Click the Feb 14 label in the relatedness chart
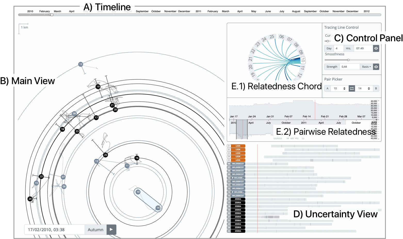 [307, 116]
